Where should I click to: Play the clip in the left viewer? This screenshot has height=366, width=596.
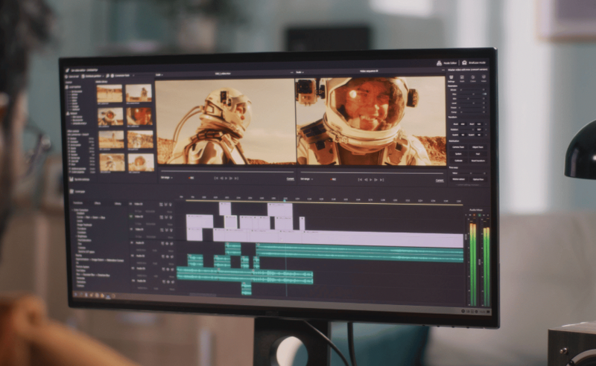226,178
